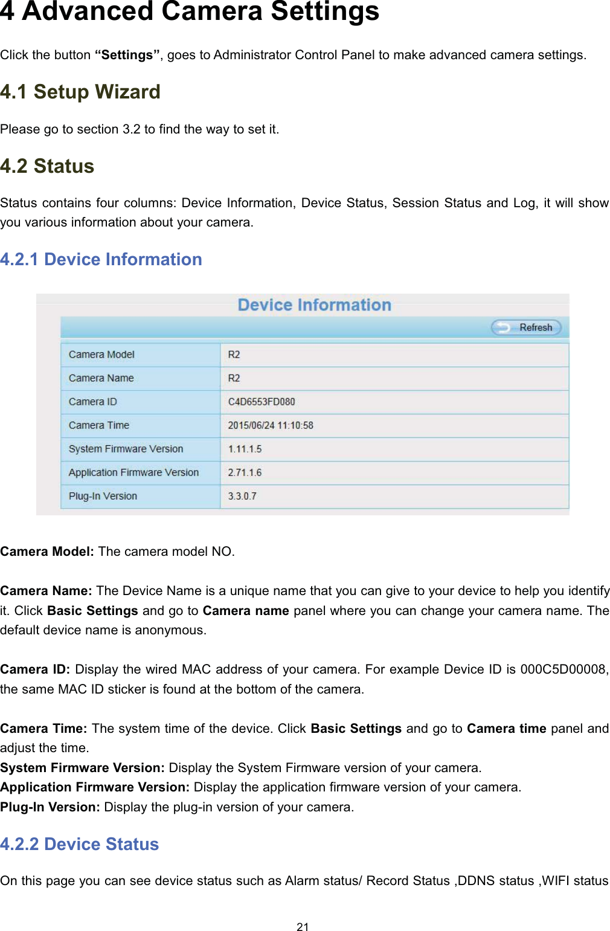Click the Refresh button
The image size is (610, 931).
tap(526, 327)
